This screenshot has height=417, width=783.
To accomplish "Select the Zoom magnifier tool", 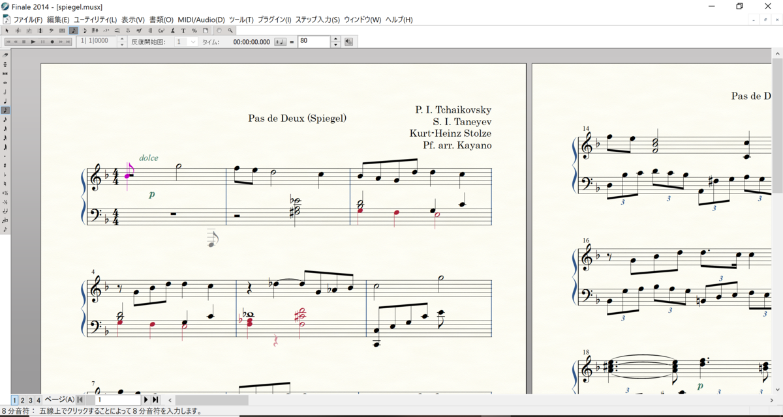I will [x=230, y=31].
